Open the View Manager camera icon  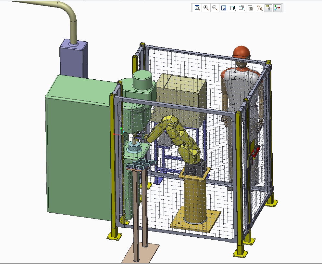tap(251, 8)
